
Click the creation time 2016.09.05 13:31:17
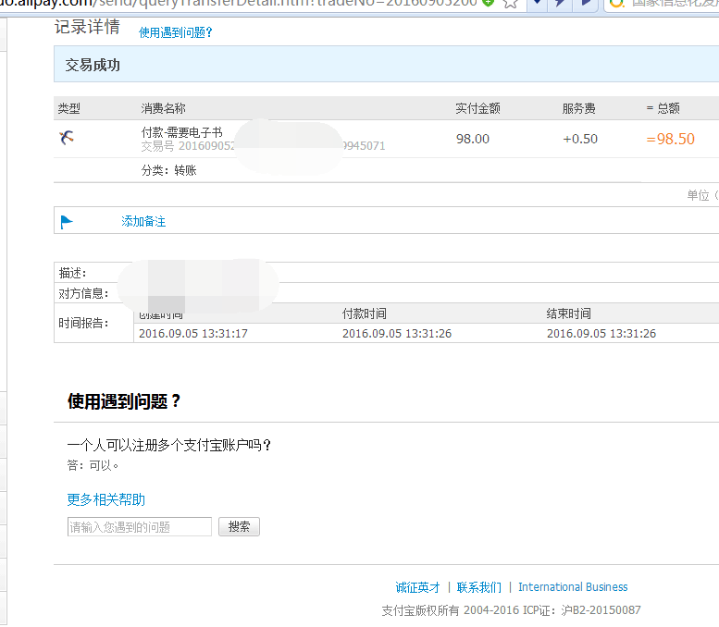tap(193, 333)
